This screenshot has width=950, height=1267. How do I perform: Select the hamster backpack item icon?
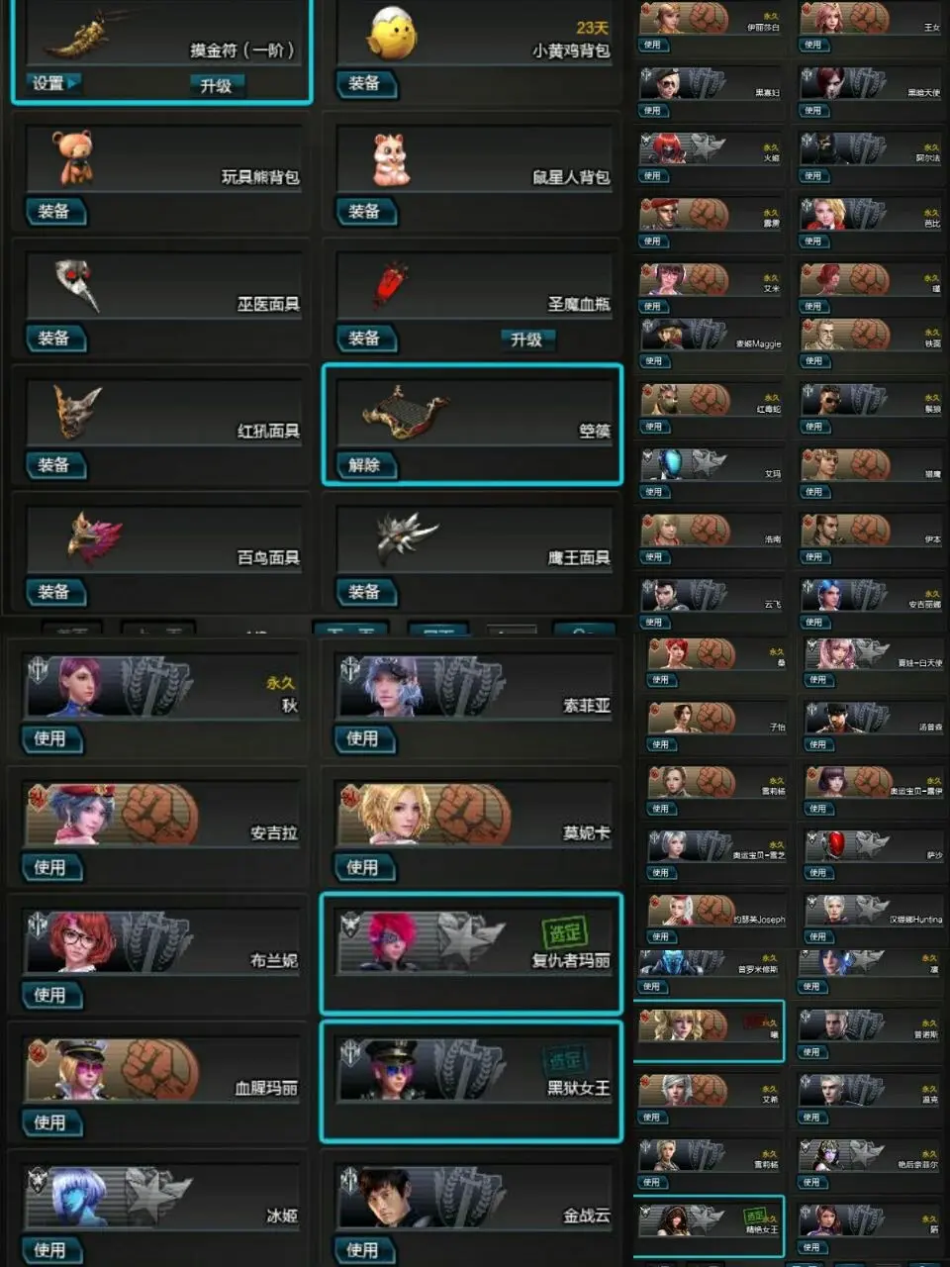[x=391, y=159]
